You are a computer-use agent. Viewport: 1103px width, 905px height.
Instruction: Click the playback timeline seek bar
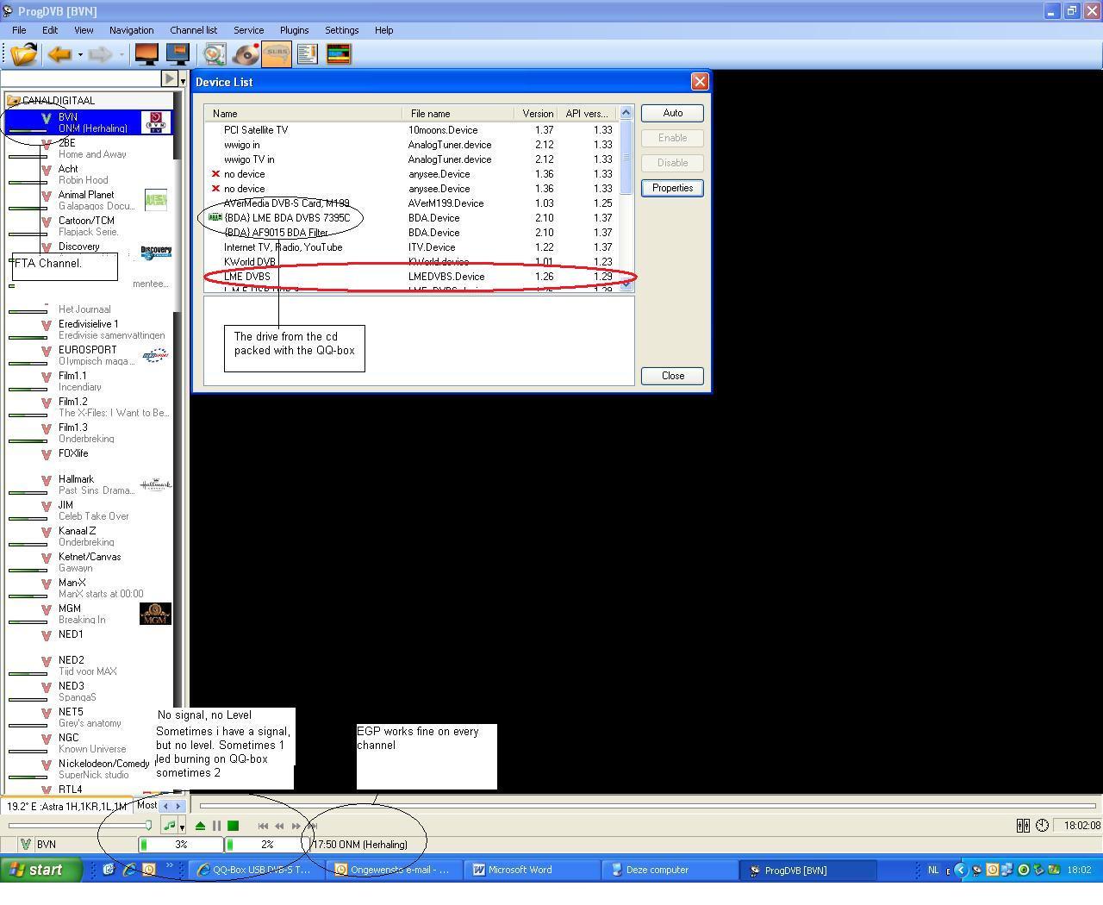tap(647, 806)
